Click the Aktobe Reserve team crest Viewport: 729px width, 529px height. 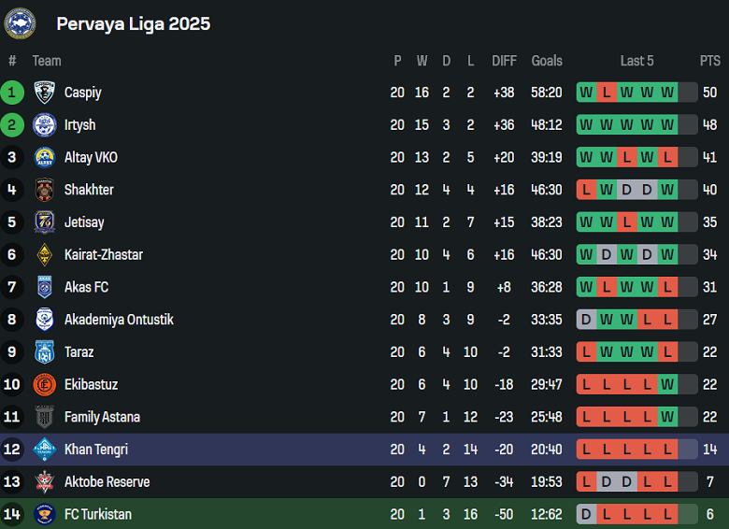point(45,481)
